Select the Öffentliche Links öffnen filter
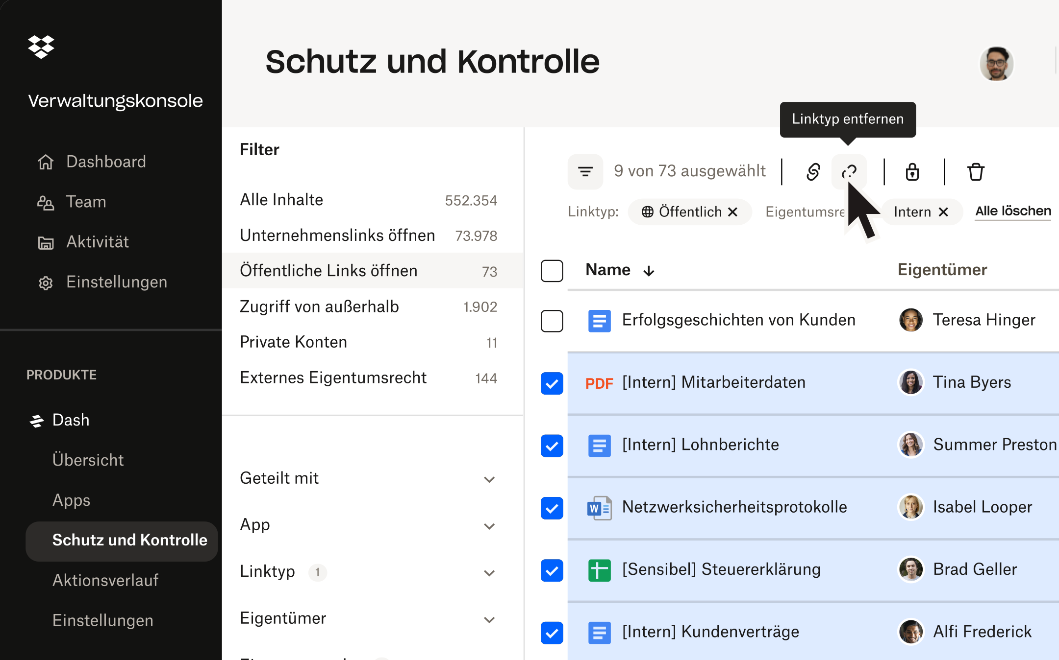This screenshot has width=1059, height=660. click(373, 271)
